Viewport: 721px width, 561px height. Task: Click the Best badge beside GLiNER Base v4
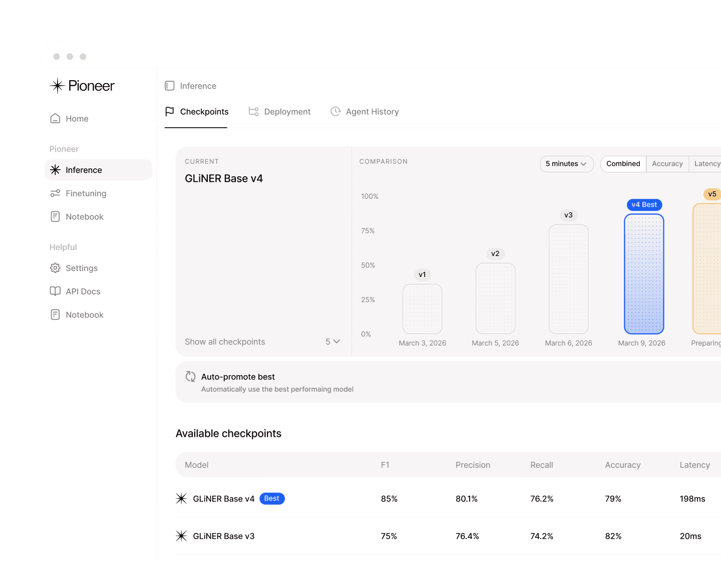coord(272,498)
